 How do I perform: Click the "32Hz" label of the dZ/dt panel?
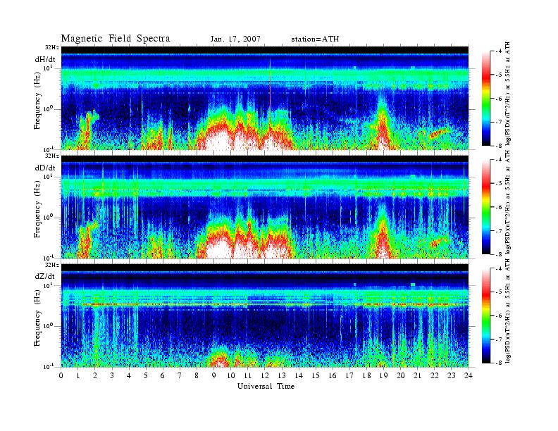click(52, 265)
